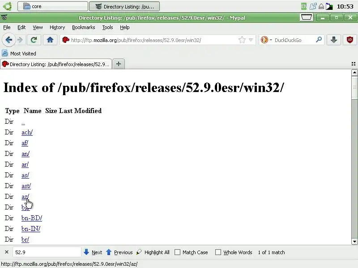Viewport: 358px width, 268px height.
Task: Show all tabs grid icon
Action: point(354,64)
